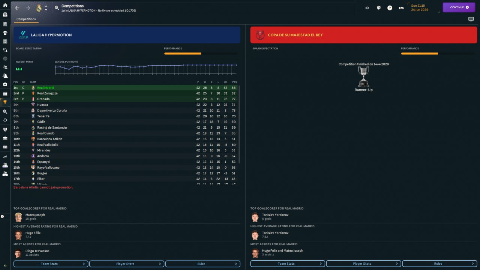The image size is (480, 270).
Task: Expand the club switcher arrows beside crest
Action: tap(46, 8)
